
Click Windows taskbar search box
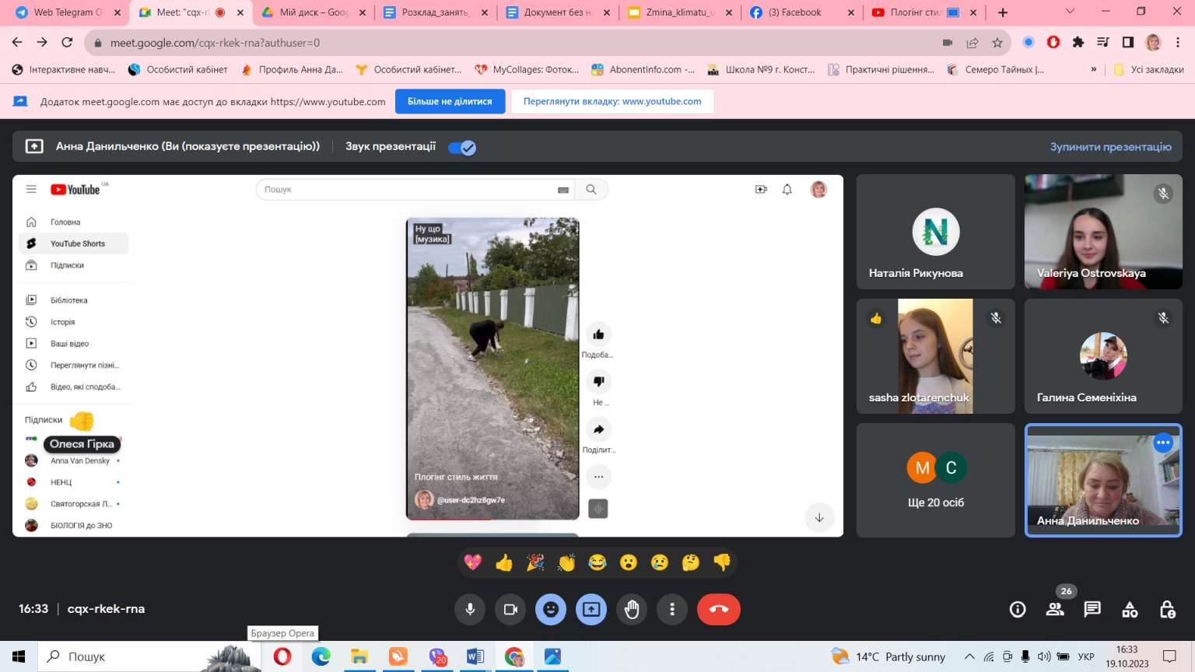coord(149,656)
